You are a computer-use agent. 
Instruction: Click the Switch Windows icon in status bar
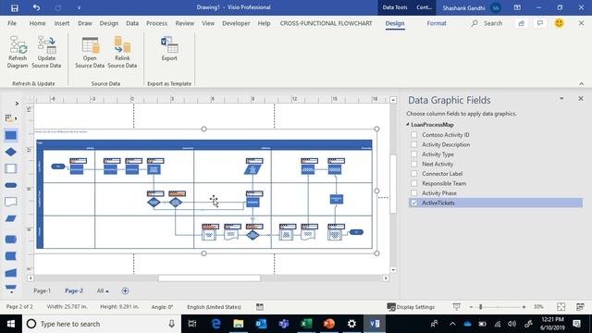pos(580,307)
